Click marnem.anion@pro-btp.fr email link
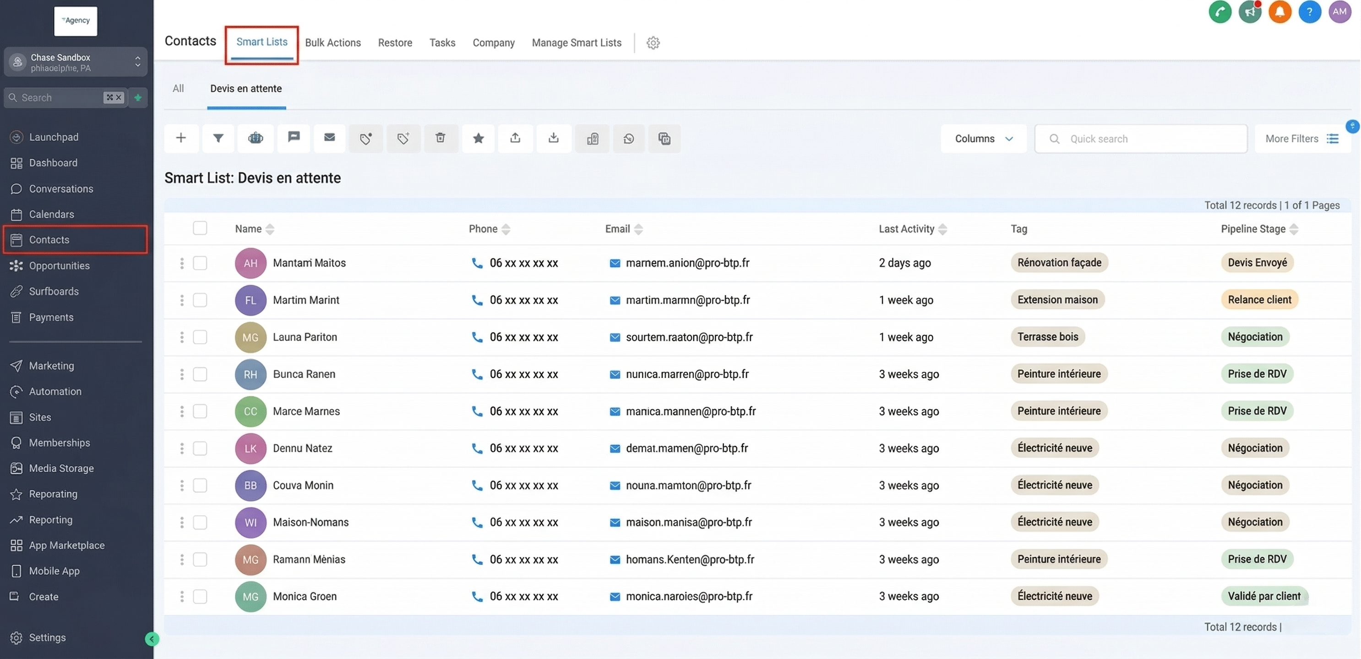Viewport: 1361px width, 659px height. coord(687,263)
